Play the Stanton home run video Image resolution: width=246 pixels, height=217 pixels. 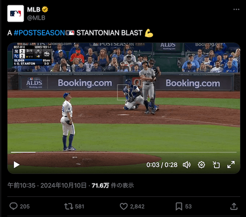(x=17, y=165)
